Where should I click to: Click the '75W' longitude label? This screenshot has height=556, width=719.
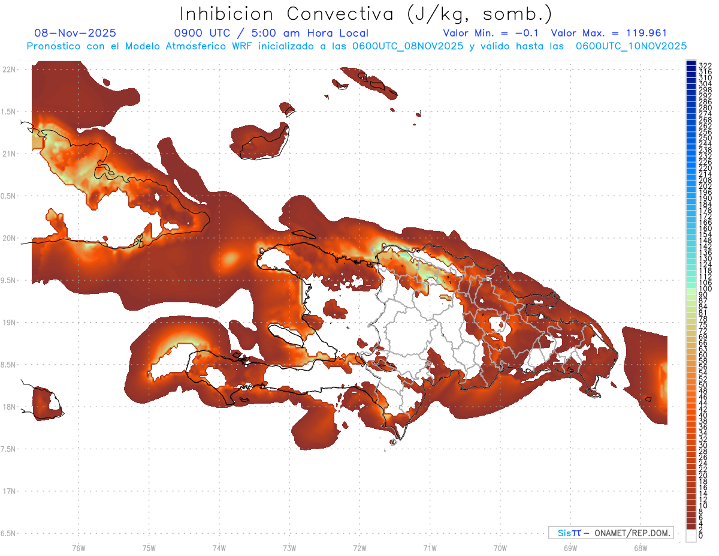(149, 547)
